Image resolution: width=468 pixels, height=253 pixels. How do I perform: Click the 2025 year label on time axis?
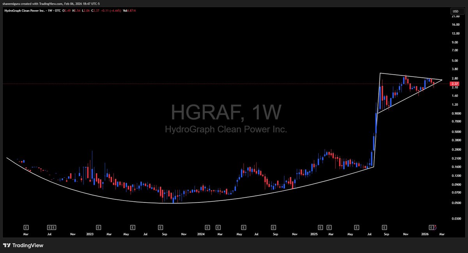[314, 234]
